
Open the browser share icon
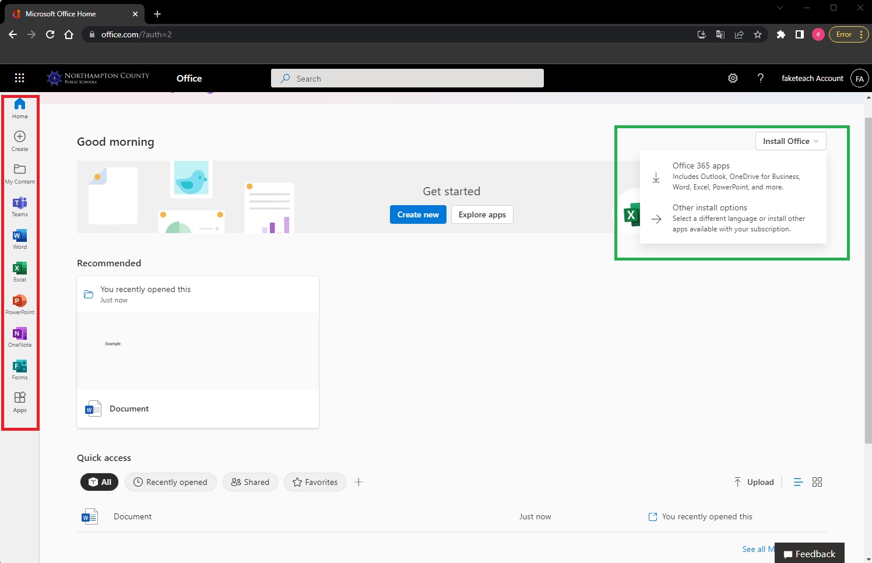[739, 34]
